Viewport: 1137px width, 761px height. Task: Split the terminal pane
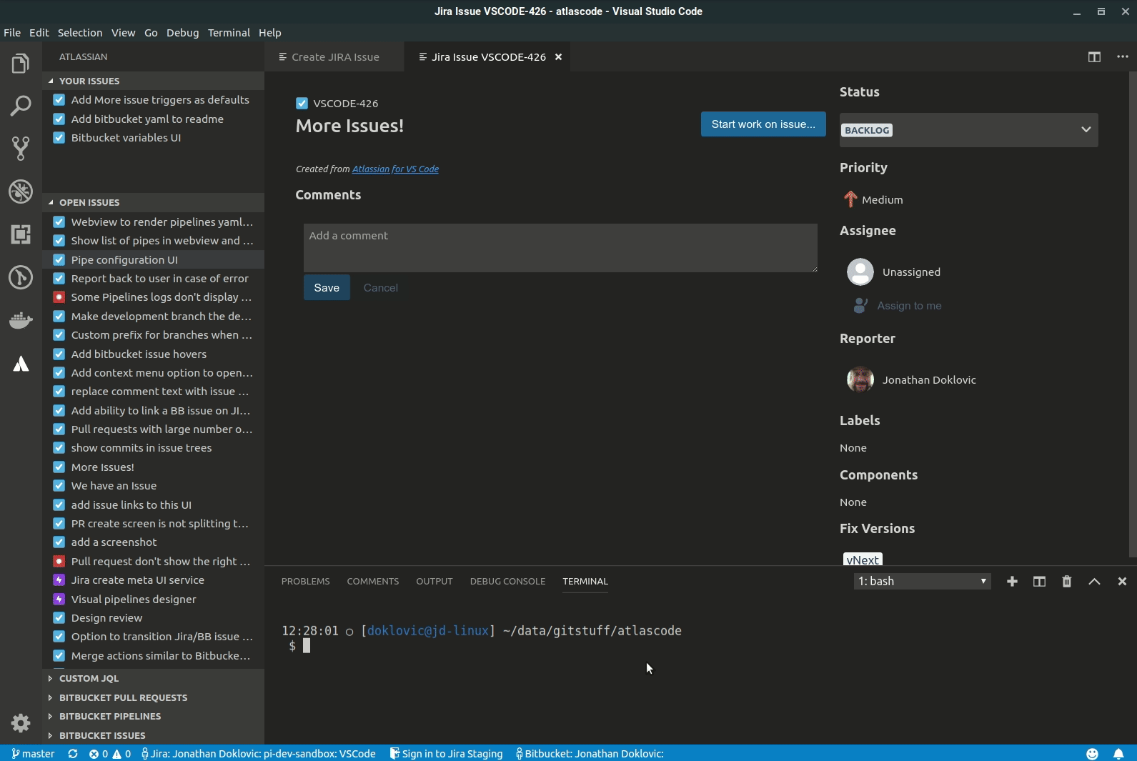pos(1039,582)
